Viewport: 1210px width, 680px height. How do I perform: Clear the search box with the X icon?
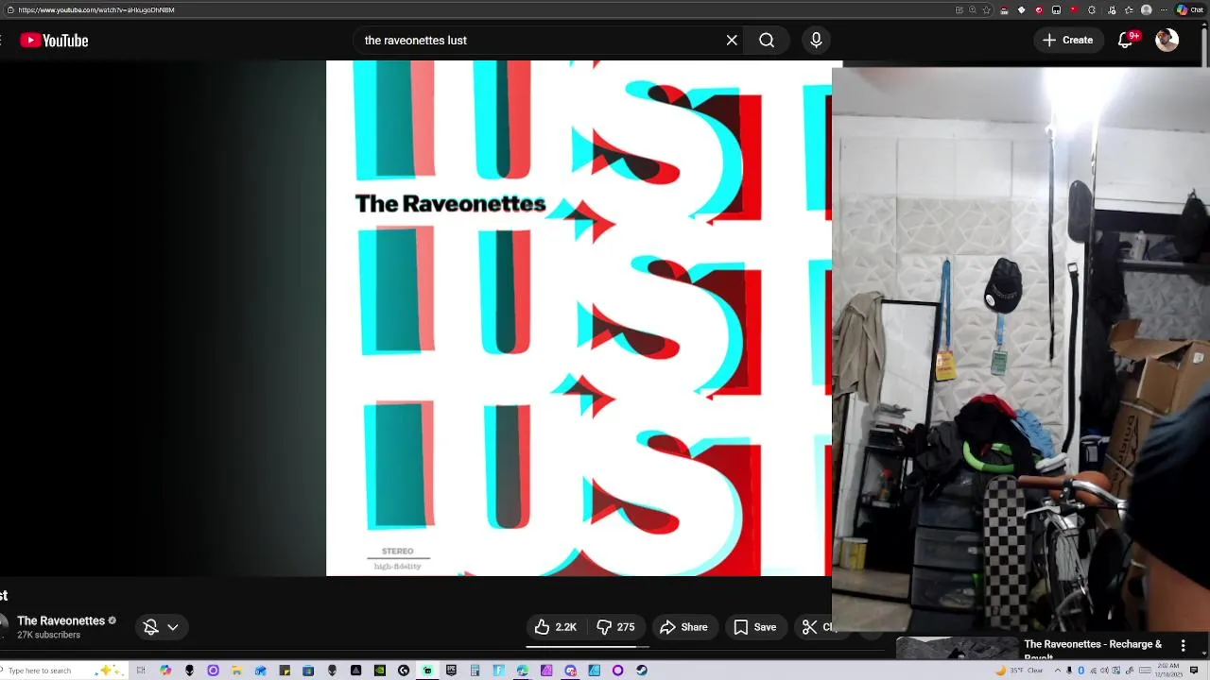click(732, 41)
